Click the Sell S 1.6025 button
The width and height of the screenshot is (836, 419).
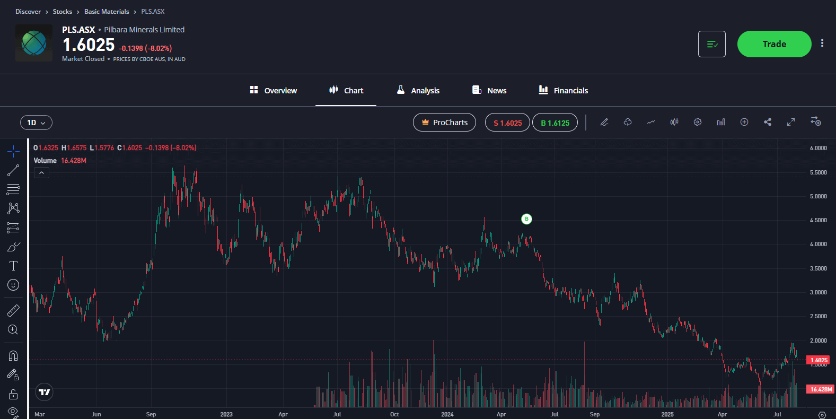[x=507, y=123]
